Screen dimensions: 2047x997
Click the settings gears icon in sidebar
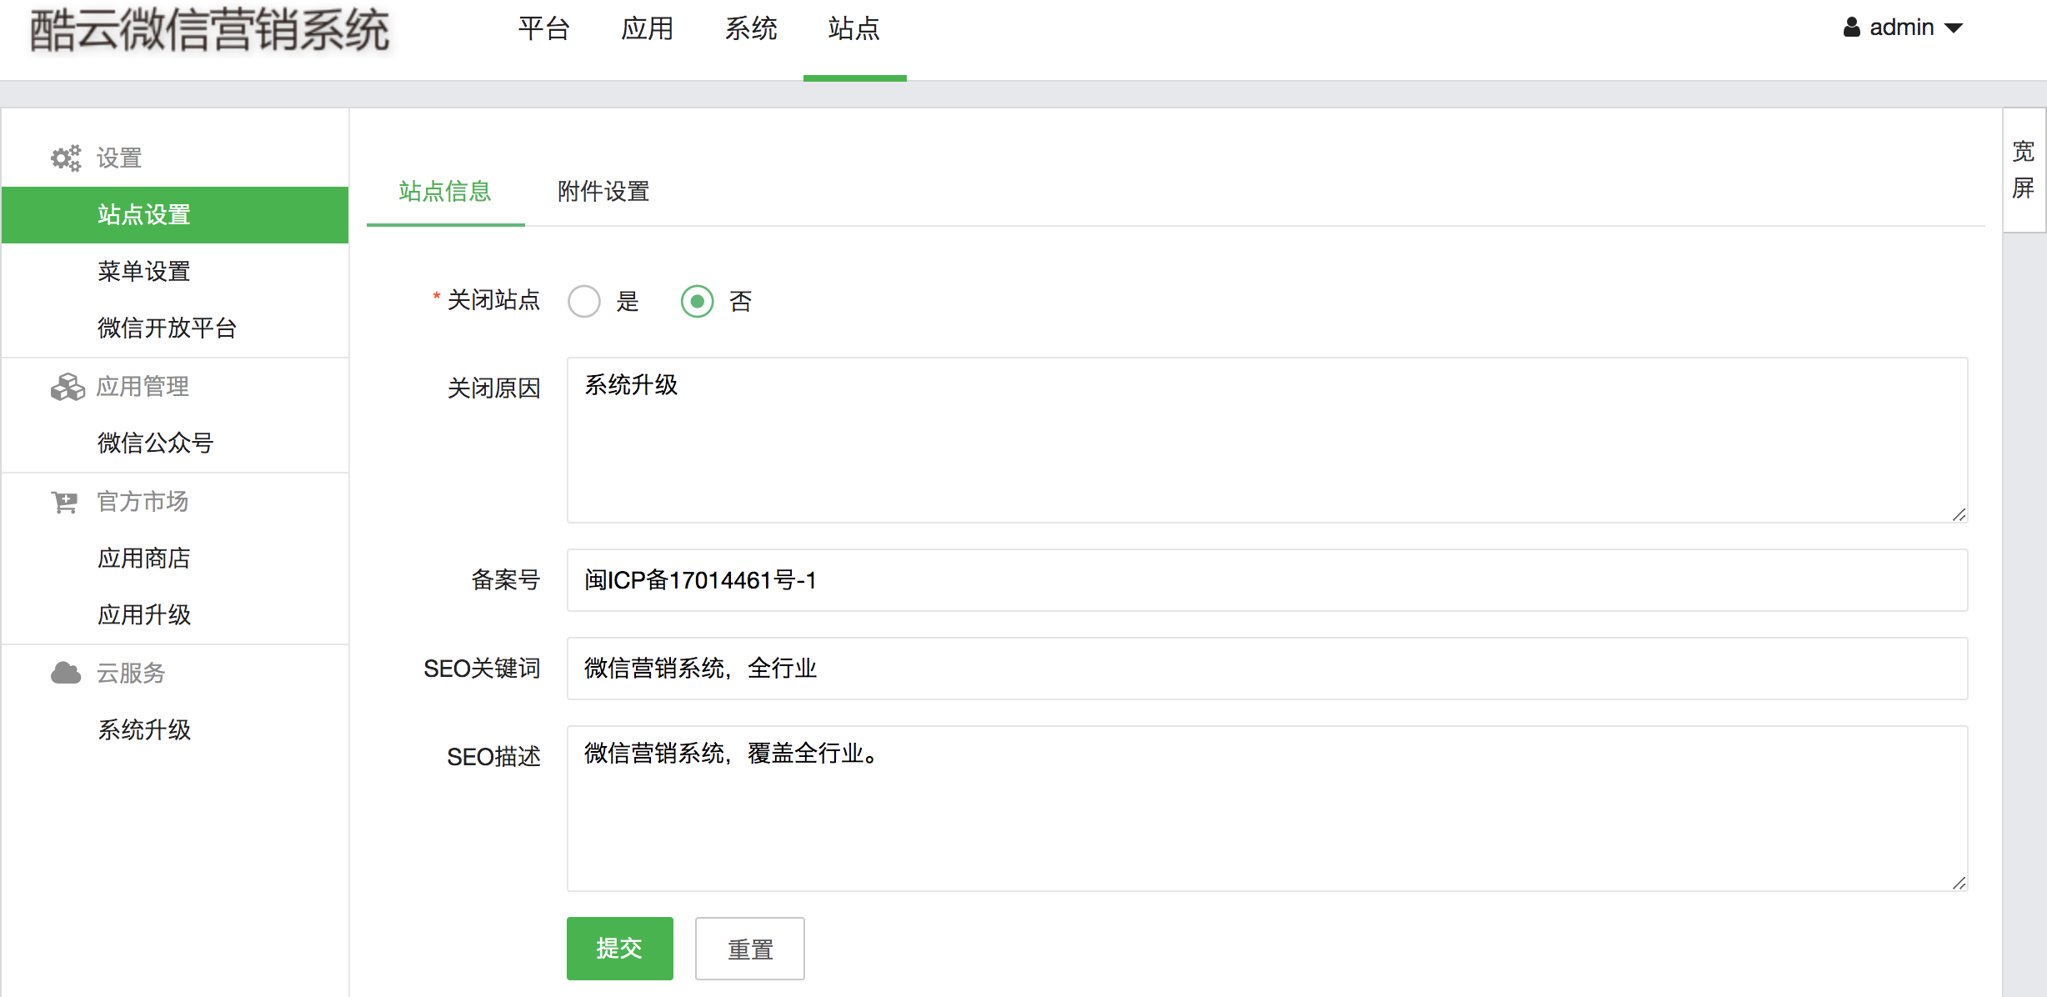pos(66,158)
